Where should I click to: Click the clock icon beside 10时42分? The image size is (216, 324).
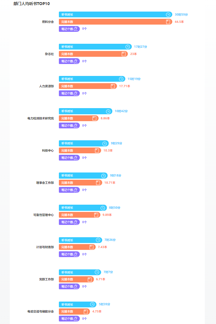(x=108, y=111)
